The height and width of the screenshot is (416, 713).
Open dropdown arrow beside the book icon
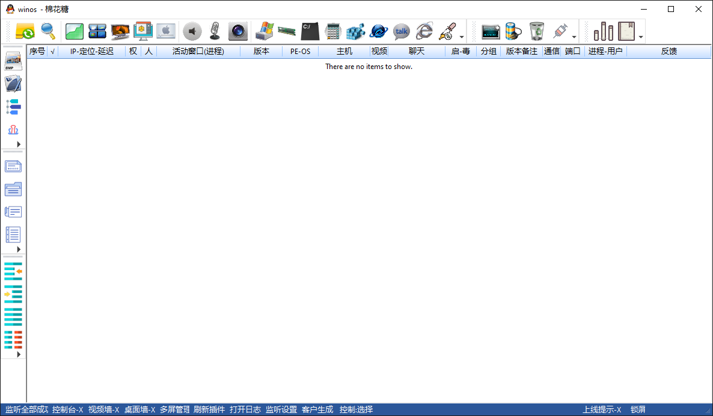click(641, 37)
